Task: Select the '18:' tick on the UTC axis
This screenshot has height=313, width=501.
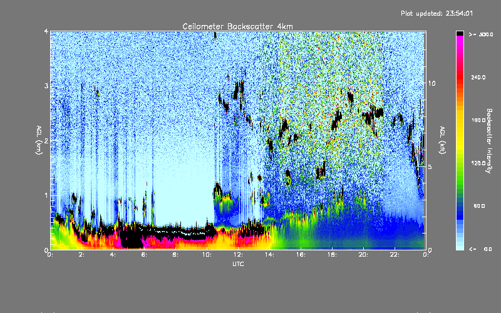Action: 333,255
